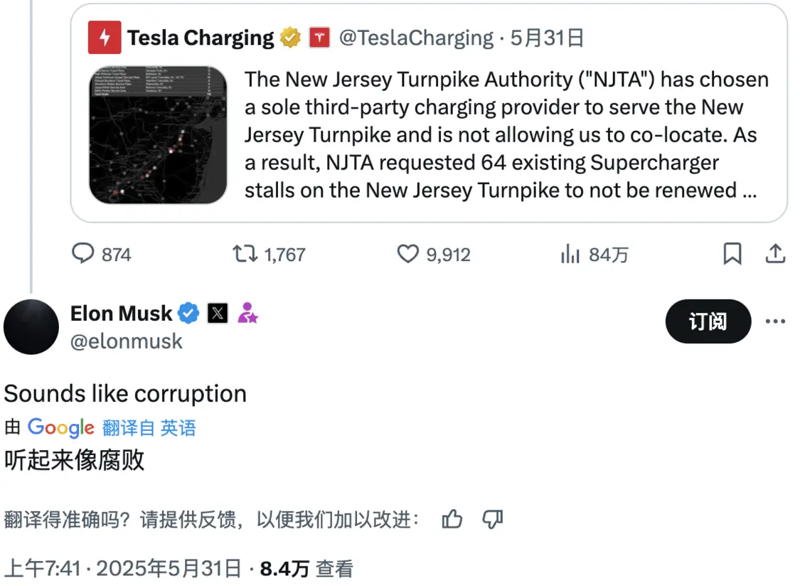800x586 pixels.
Task: Open the three-dot more options menu
Action: click(x=775, y=321)
